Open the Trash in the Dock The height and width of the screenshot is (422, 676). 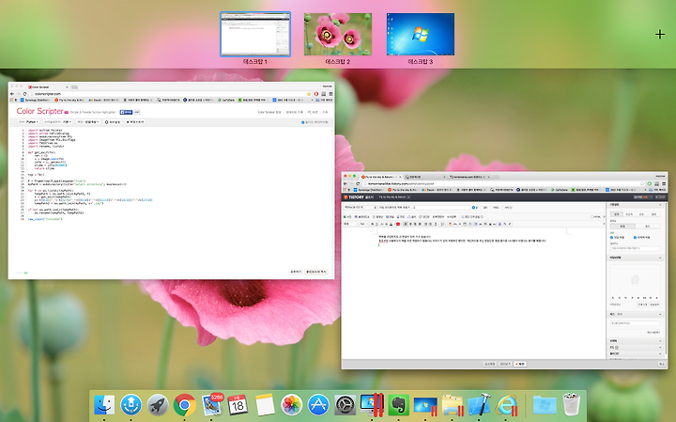(572, 404)
